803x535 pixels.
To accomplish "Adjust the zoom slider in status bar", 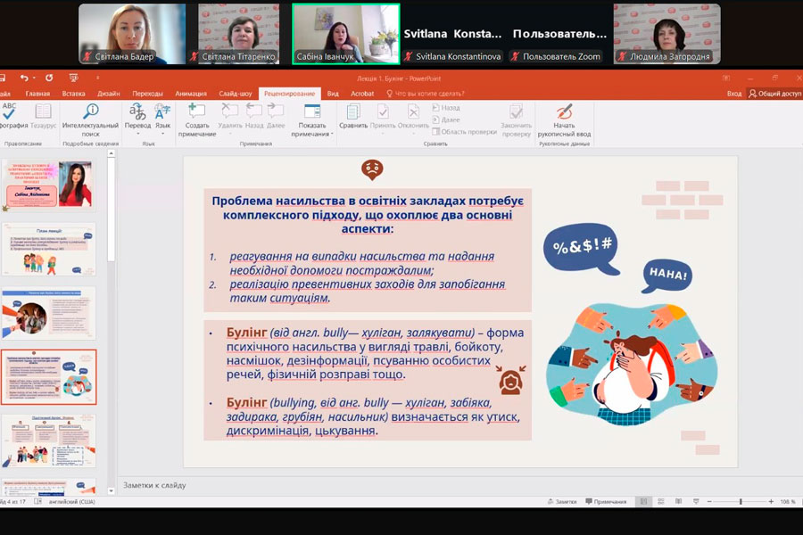I will point(741,502).
